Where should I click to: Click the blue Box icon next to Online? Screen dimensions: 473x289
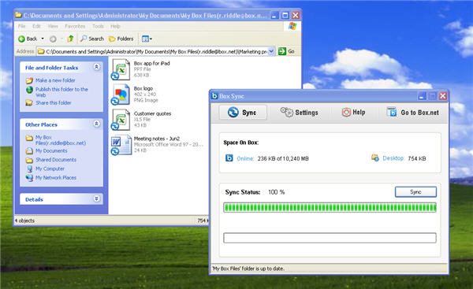(229, 158)
